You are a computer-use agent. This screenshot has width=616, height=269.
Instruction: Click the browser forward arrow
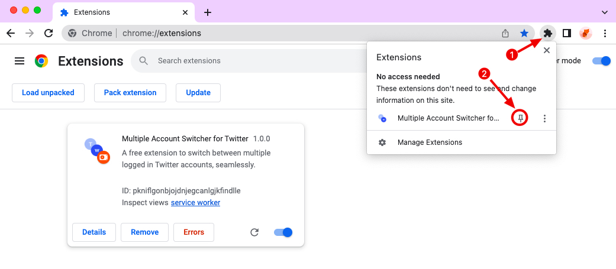30,33
